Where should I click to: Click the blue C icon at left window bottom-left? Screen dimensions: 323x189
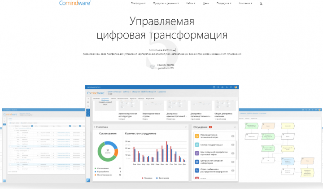tap(4, 181)
